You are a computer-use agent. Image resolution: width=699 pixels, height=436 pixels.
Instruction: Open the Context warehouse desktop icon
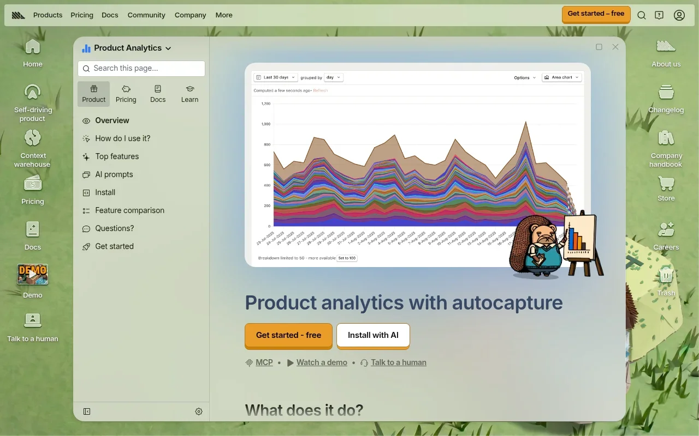coord(33,149)
